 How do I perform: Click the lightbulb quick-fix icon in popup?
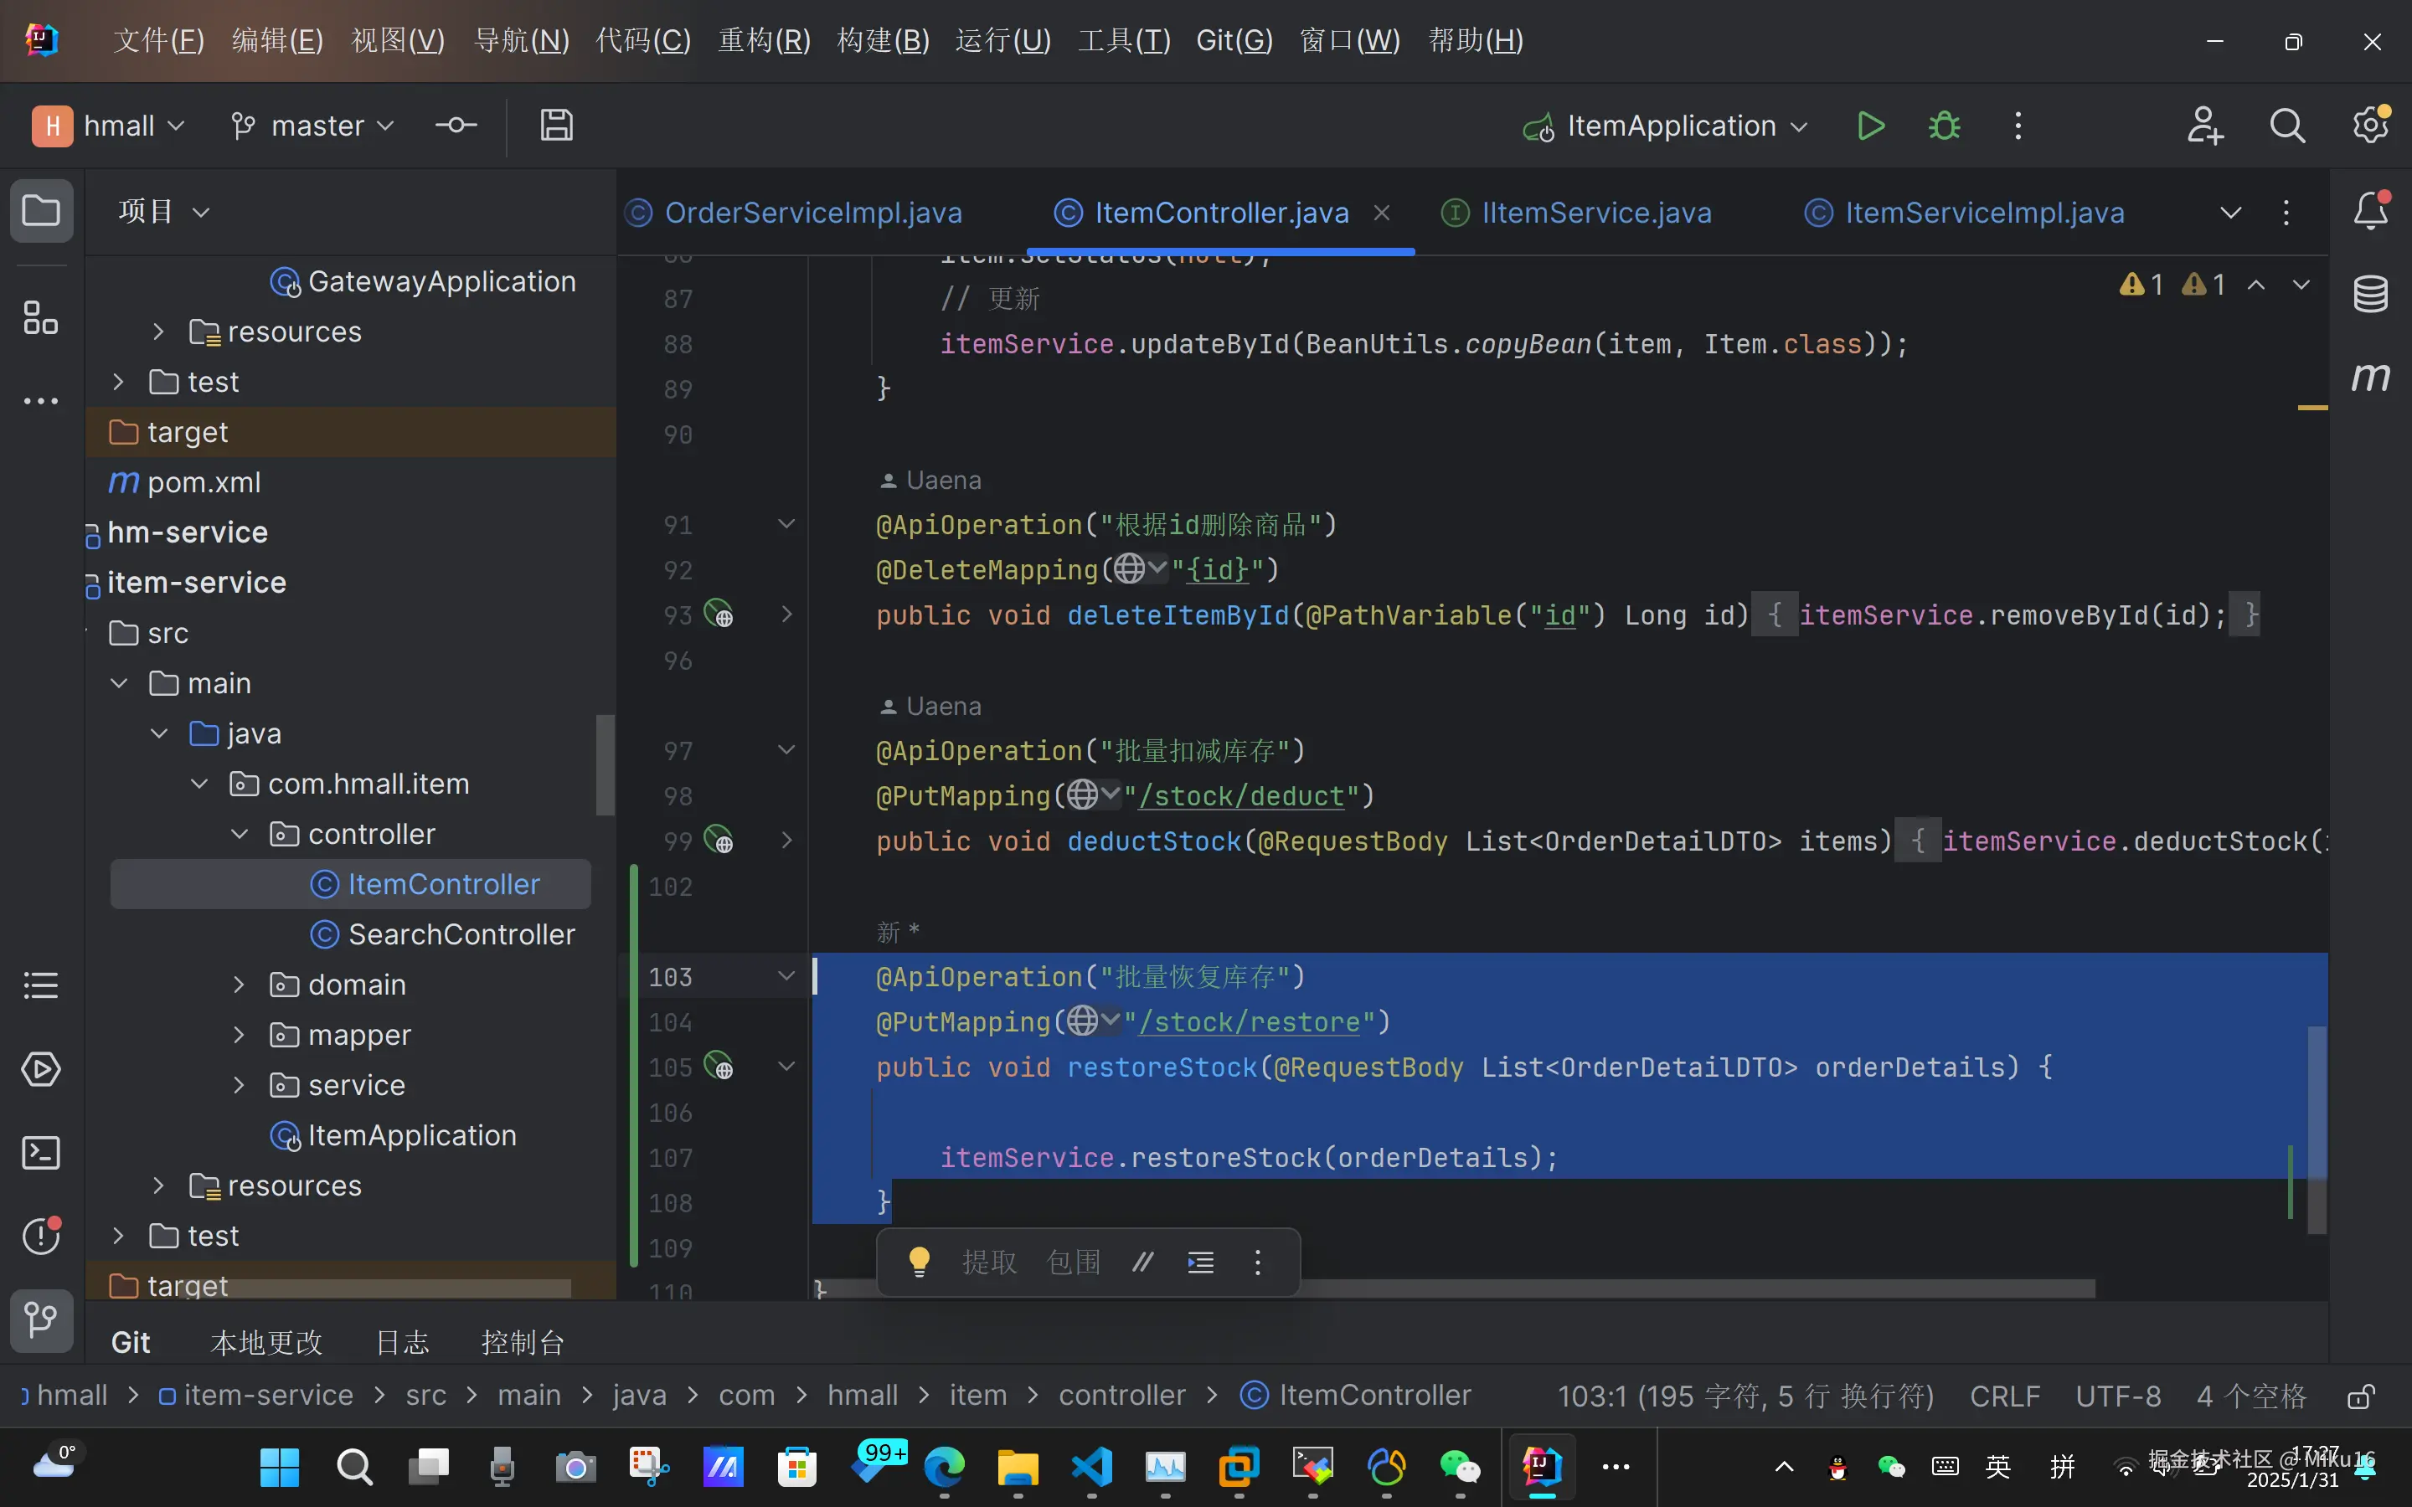(919, 1262)
